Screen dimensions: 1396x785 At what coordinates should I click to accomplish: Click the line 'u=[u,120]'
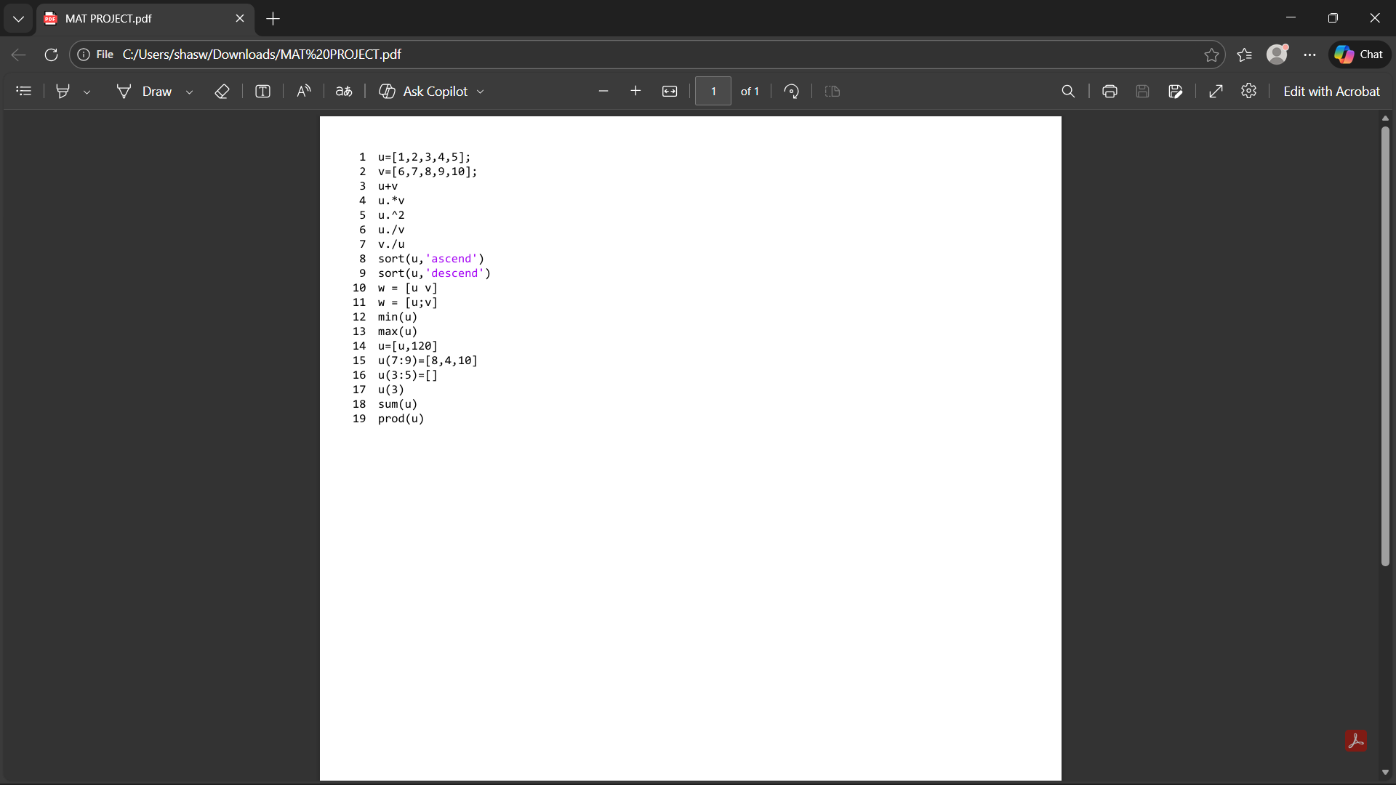(x=407, y=346)
